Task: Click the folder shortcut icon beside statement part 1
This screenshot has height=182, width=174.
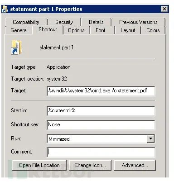Action: pos(17,47)
